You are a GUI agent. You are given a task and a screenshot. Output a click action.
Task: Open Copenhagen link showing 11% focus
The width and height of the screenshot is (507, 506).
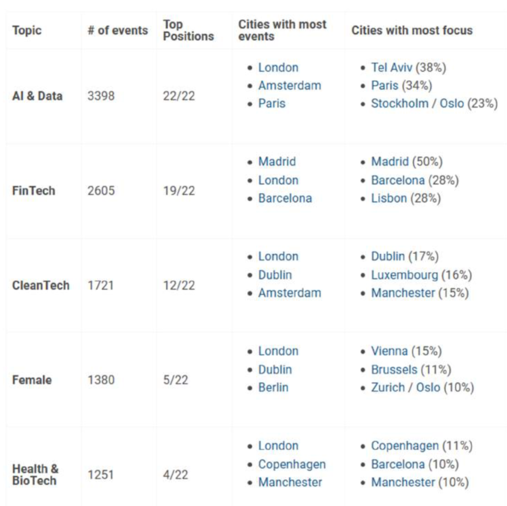405,446
